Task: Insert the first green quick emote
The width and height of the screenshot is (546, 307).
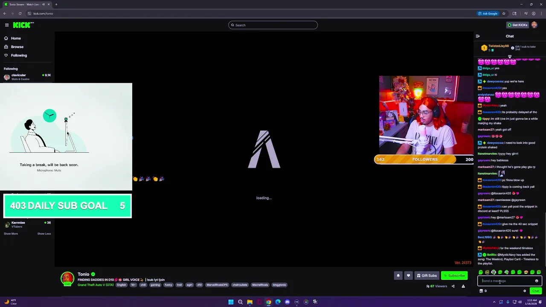Action: tap(481, 272)
